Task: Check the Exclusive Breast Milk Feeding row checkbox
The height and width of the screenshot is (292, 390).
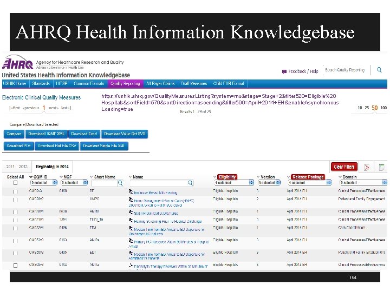Action: point(15,191)
